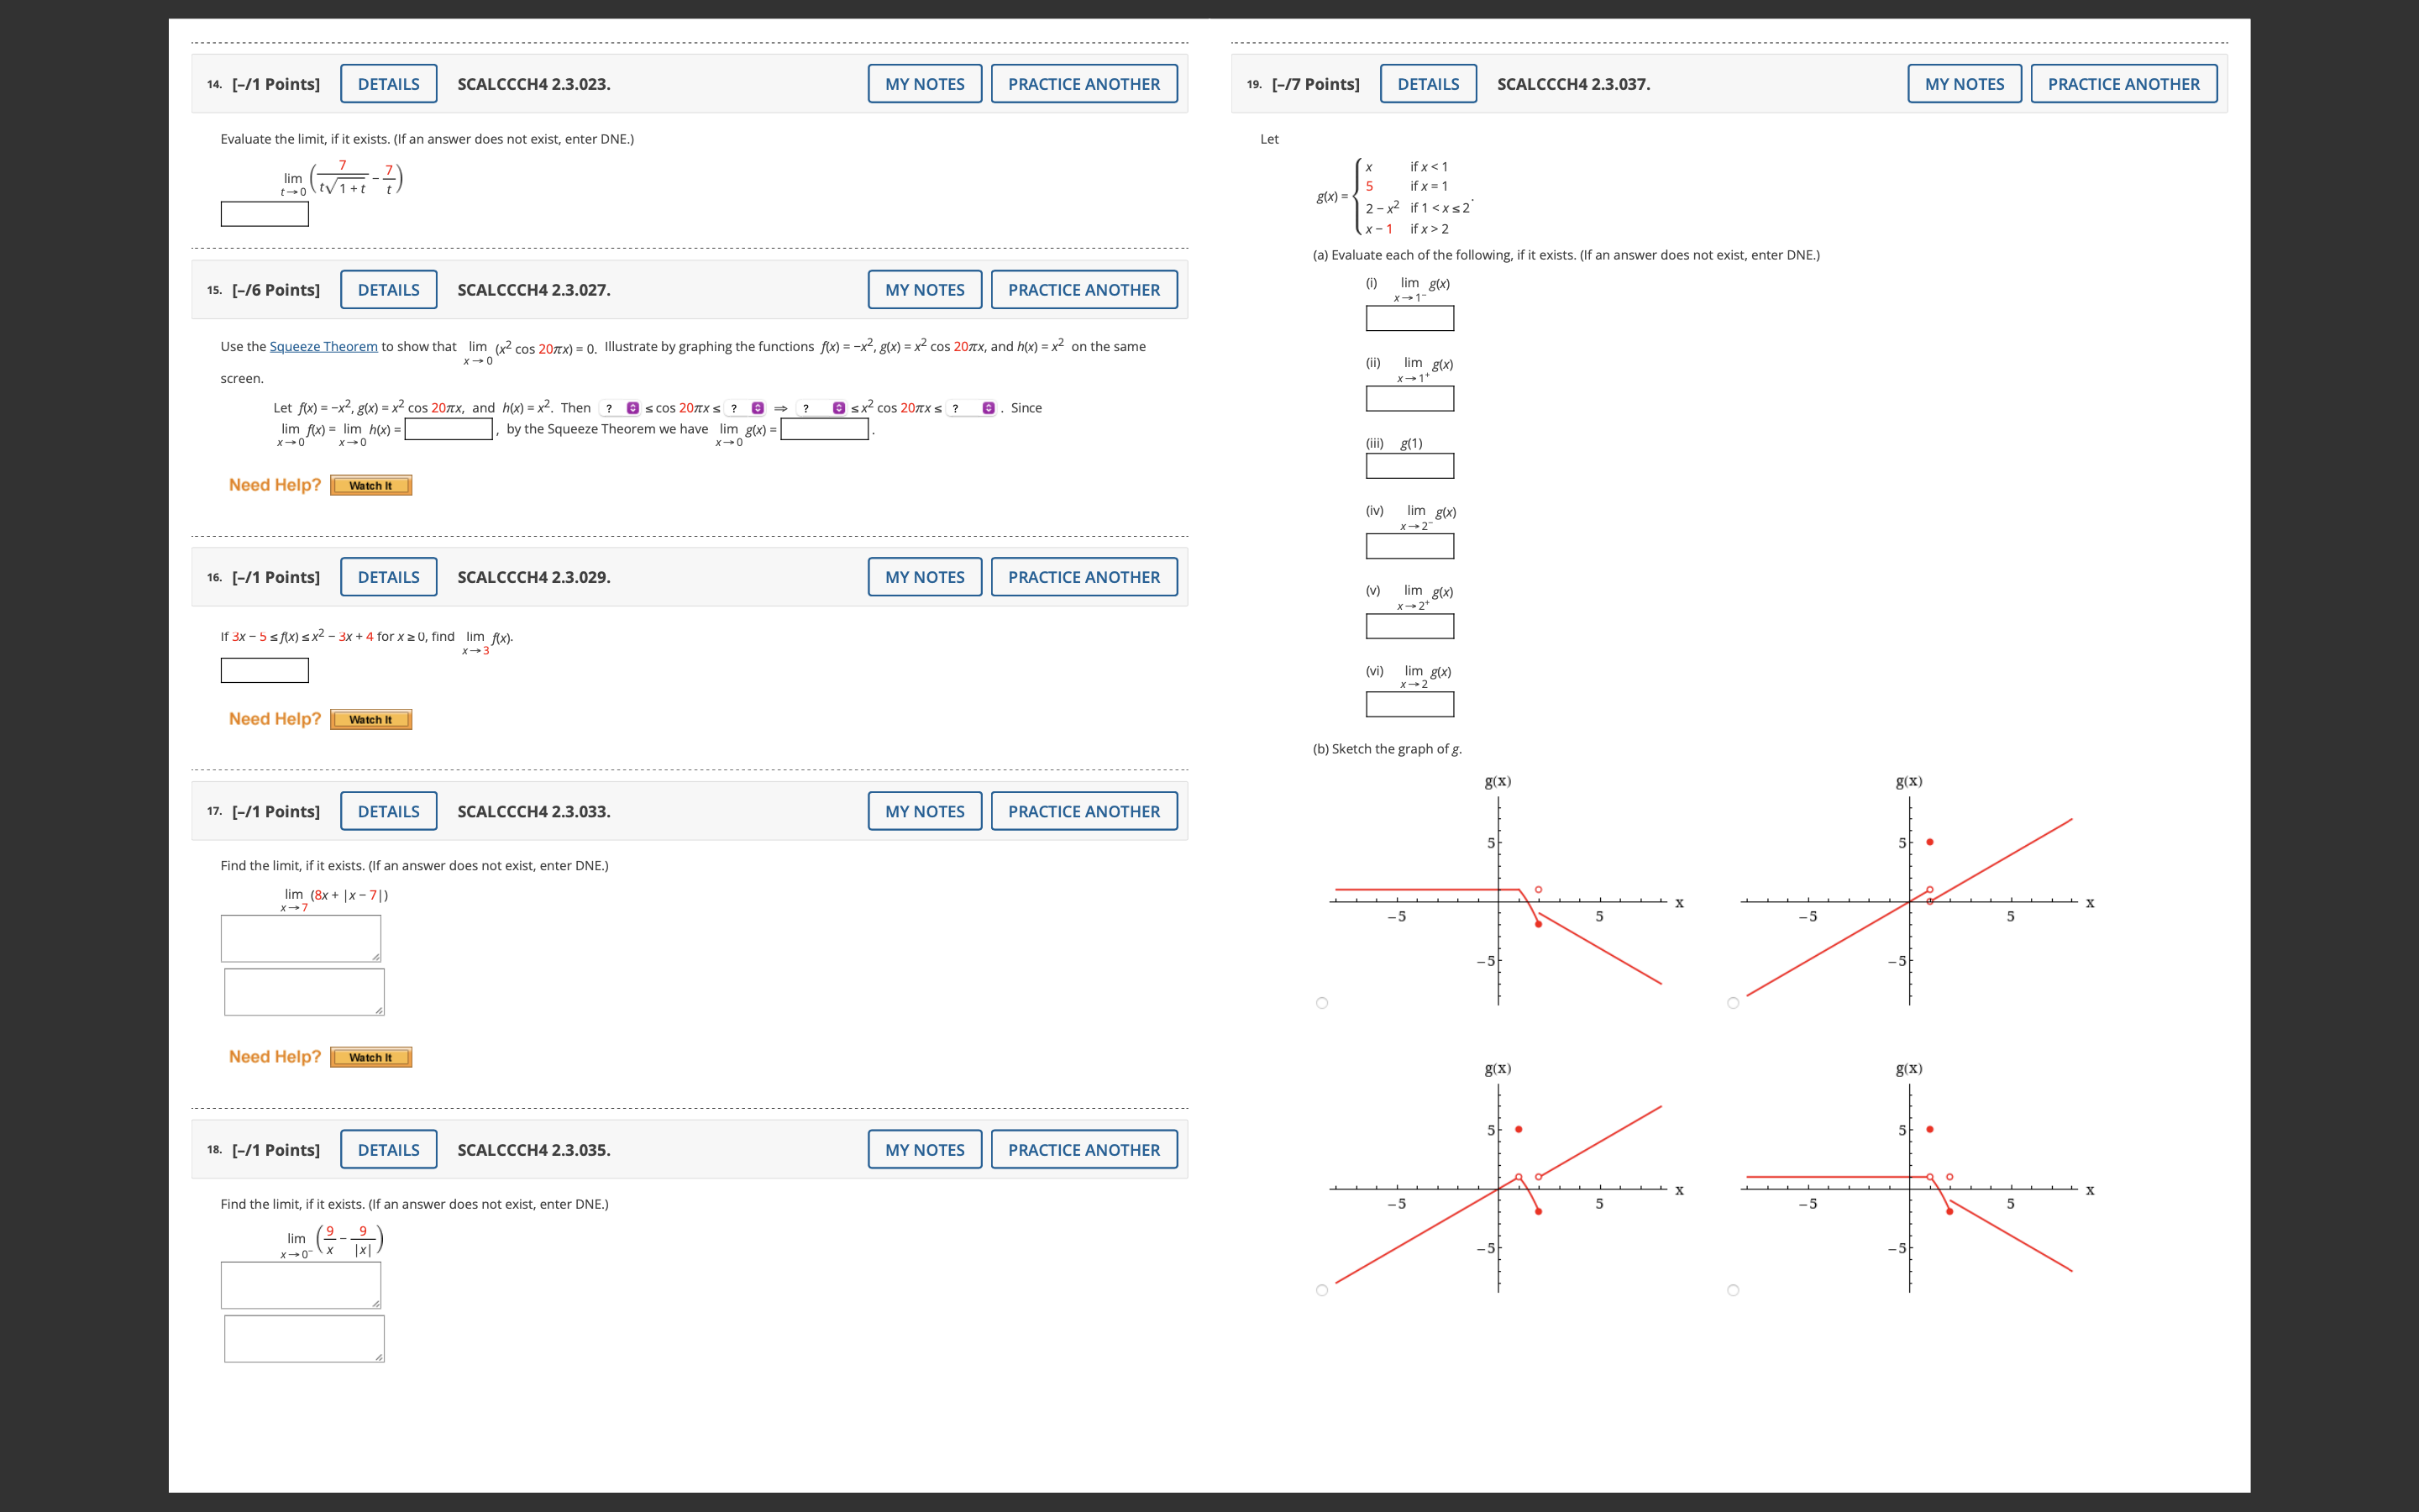The image size is (2419, 1512).
Task: Select the bottom-left graph option in question 19
Action: (1321, 1289)
